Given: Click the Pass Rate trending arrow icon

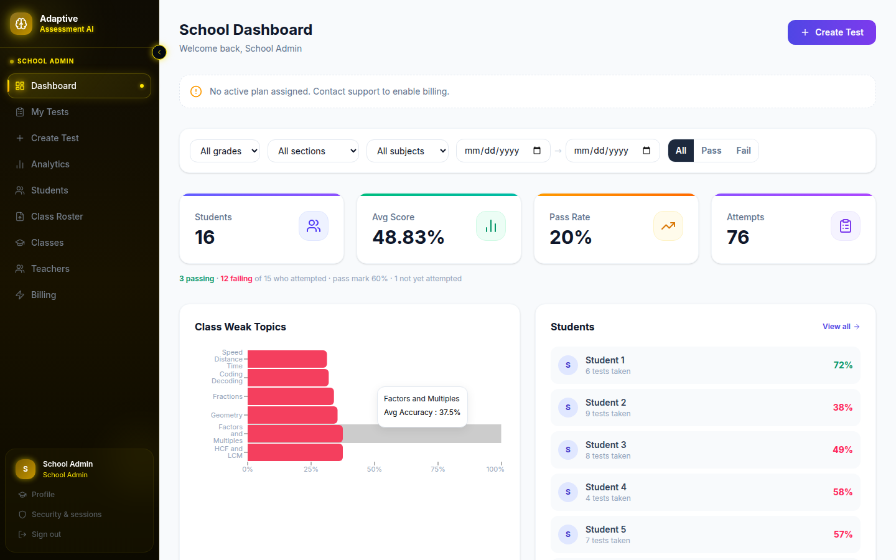Looking at the screenshot, I should point(668,226).
